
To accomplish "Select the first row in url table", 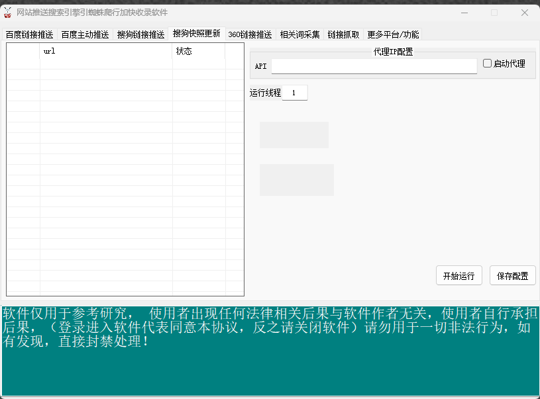I will tap(106, 64).
